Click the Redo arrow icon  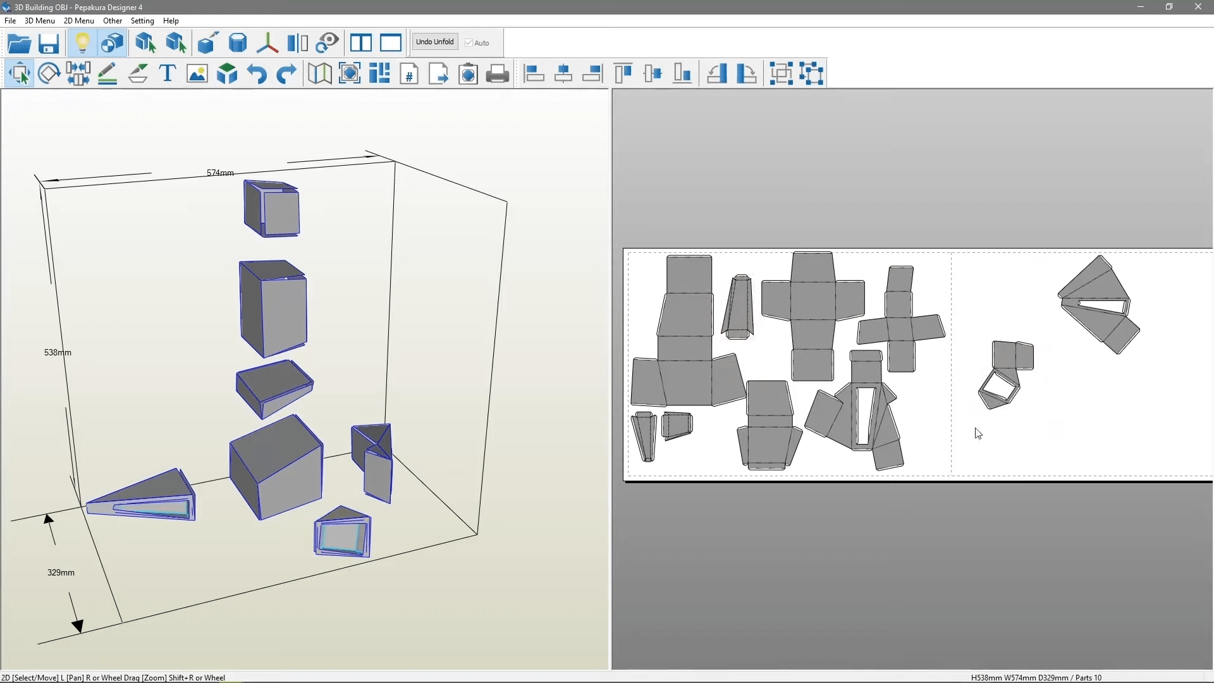286,73
